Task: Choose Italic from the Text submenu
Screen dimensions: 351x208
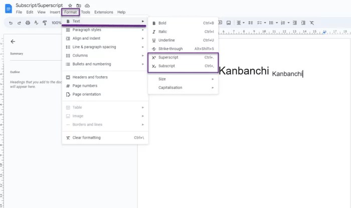Action: (x=183, y=32)
